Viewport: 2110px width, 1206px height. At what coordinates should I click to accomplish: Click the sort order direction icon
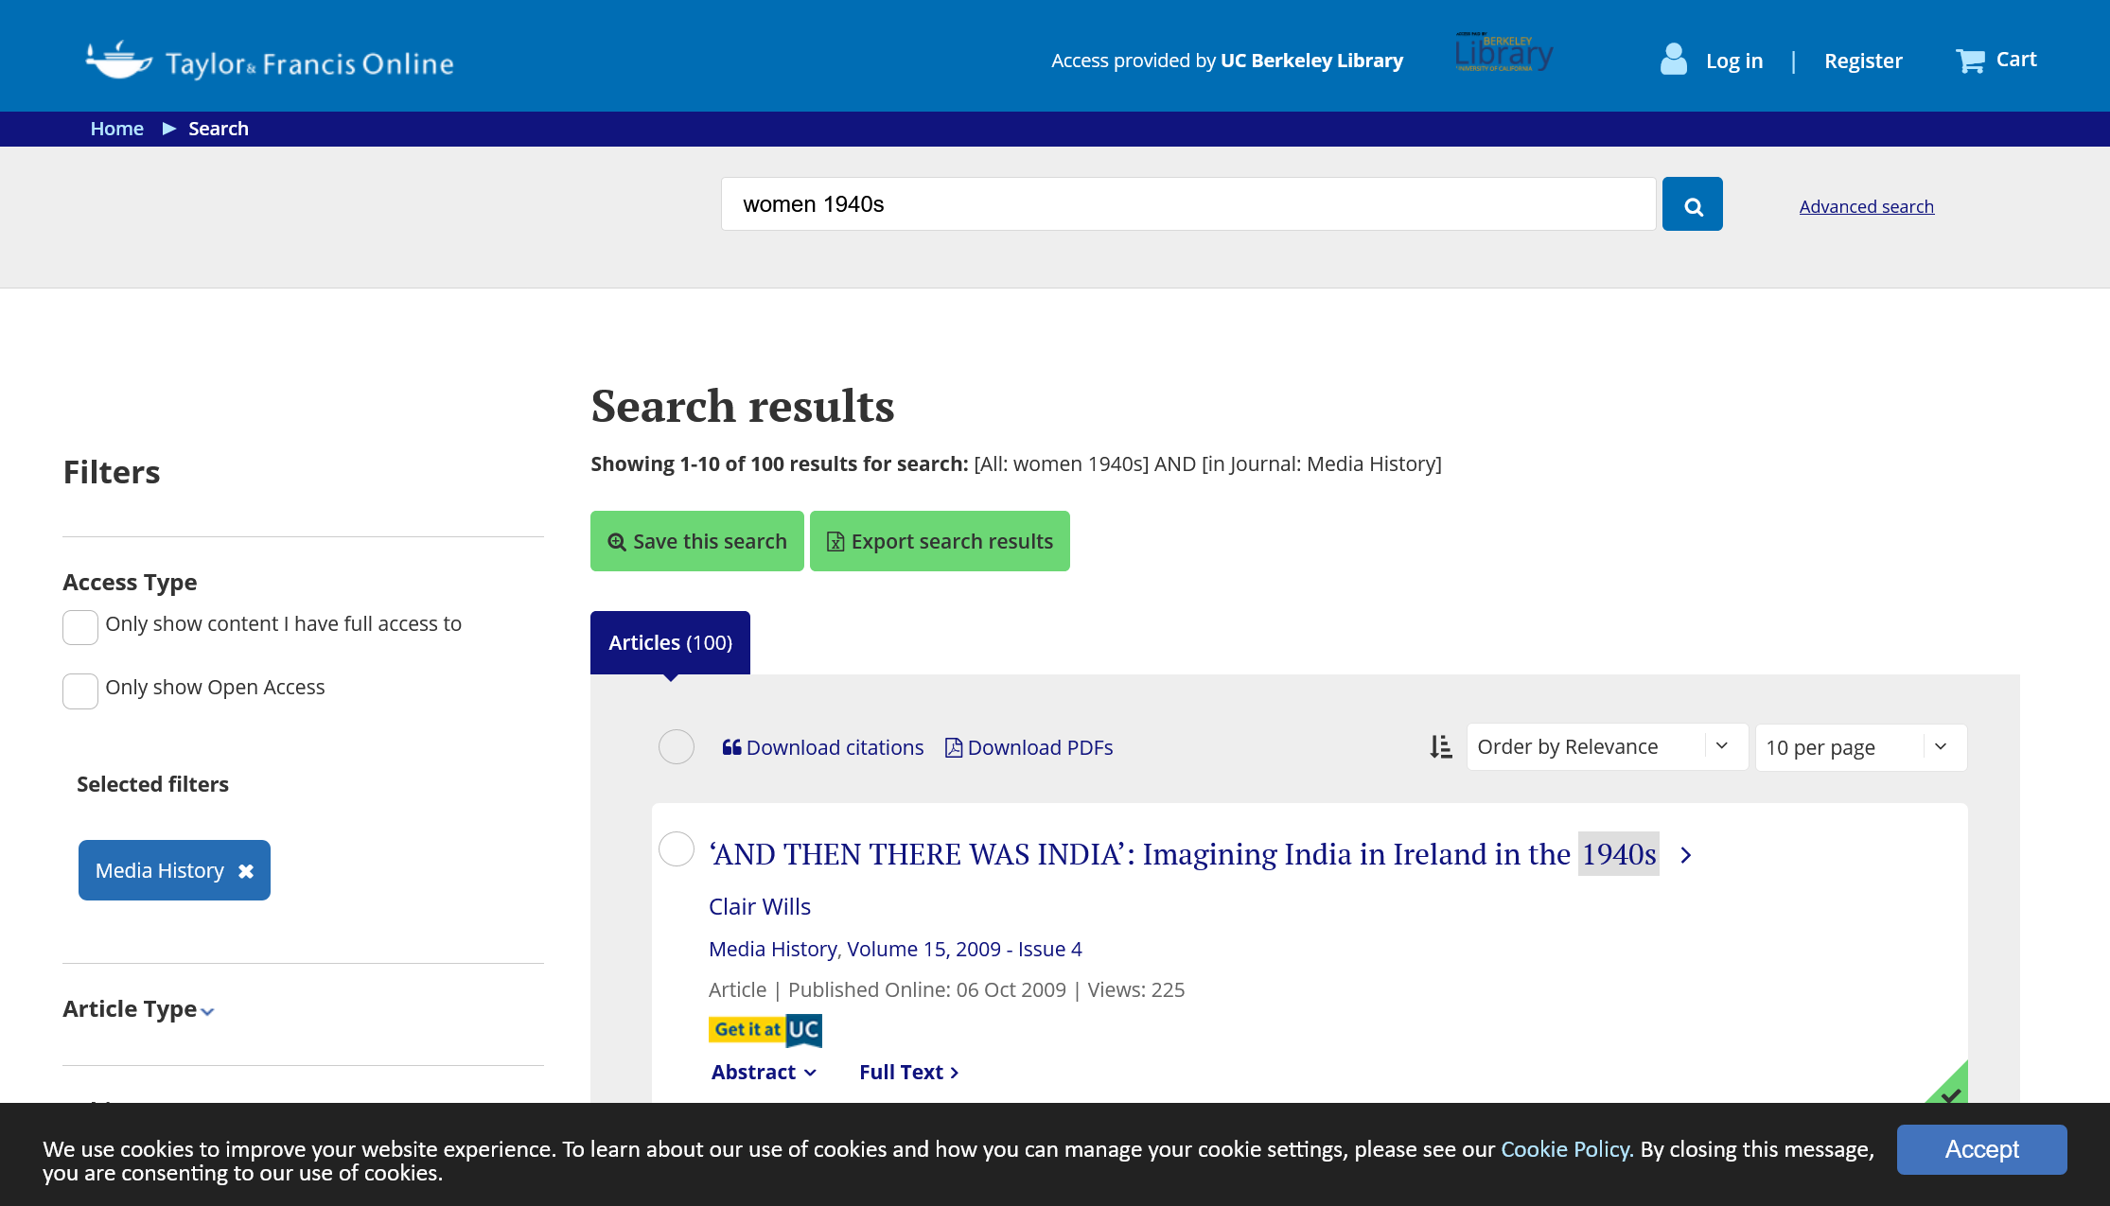click(x=1440, y=747)
